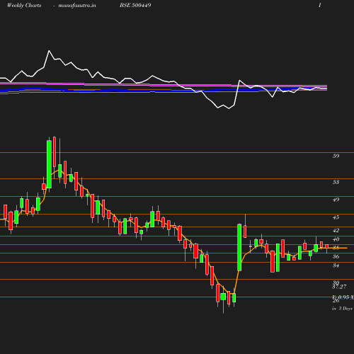The height and width of the screenshot is (354, 354).
Task: Click the highest peak of the white indicator line
Action: click(49, 50)
